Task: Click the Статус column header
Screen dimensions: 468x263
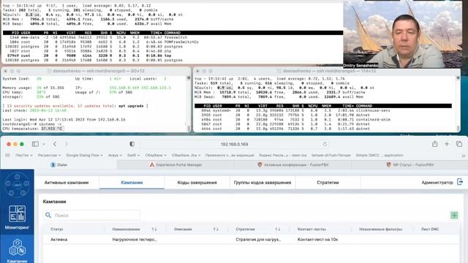Action: [57, 229]
